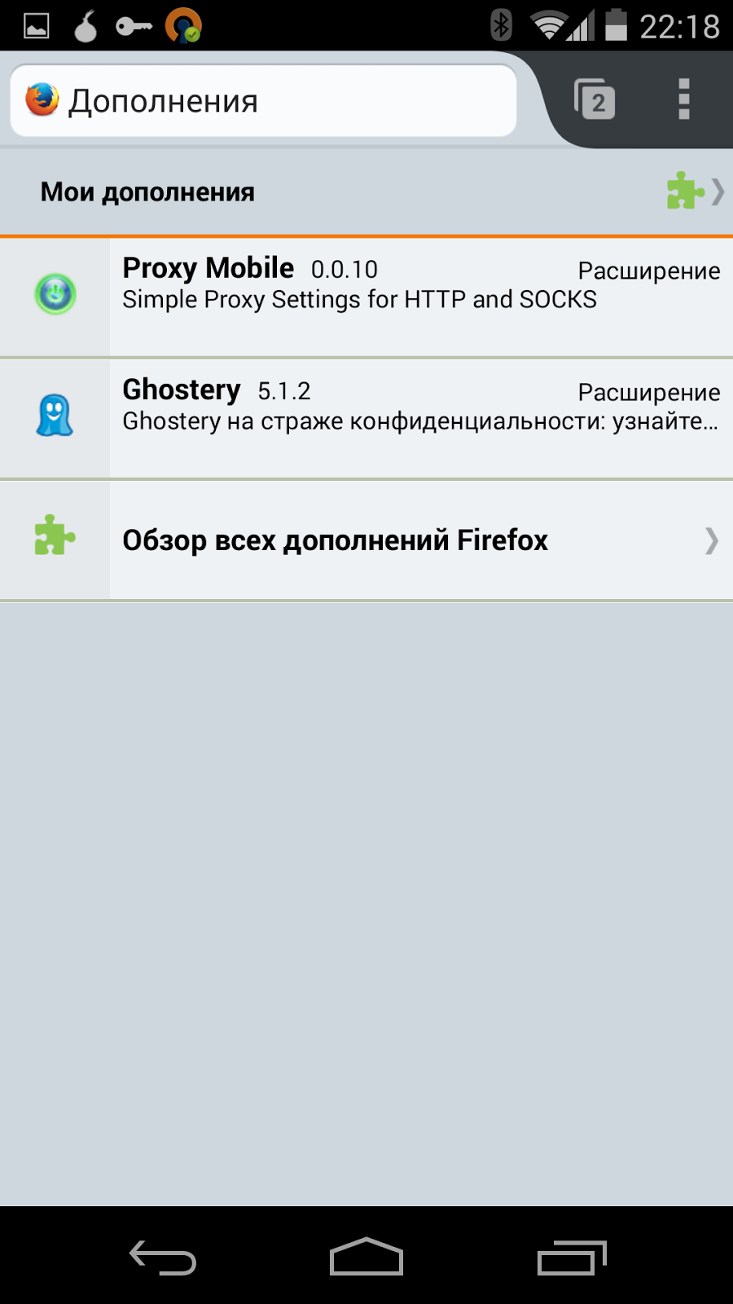Screen dimensions: 733x1304
Task: Tap the Android home button
Action: (366, 1256)
